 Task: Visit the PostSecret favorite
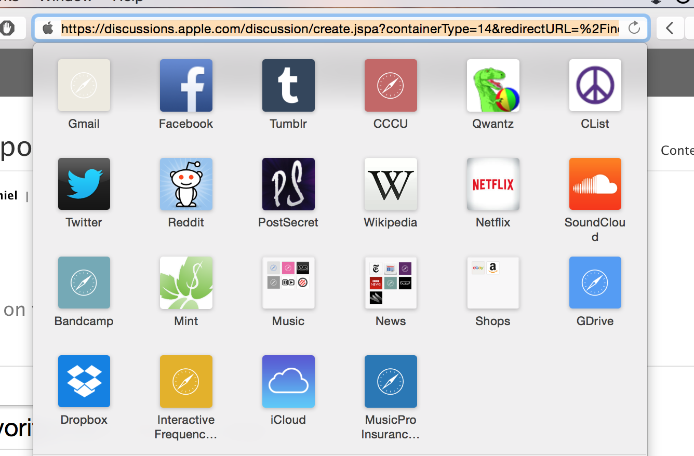pyautogui.click(x=288, y=184)
